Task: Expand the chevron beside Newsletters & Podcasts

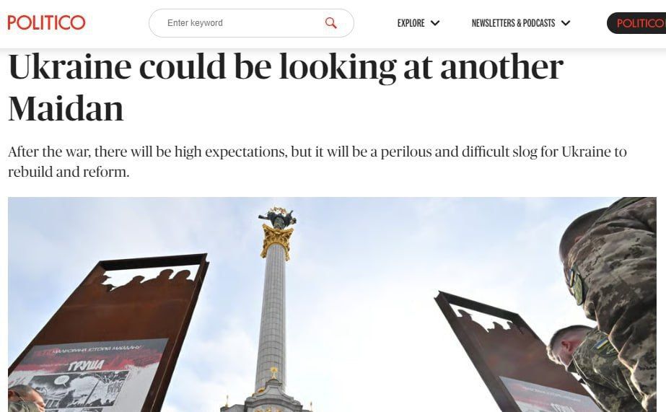Action: [x=565, y=23]
